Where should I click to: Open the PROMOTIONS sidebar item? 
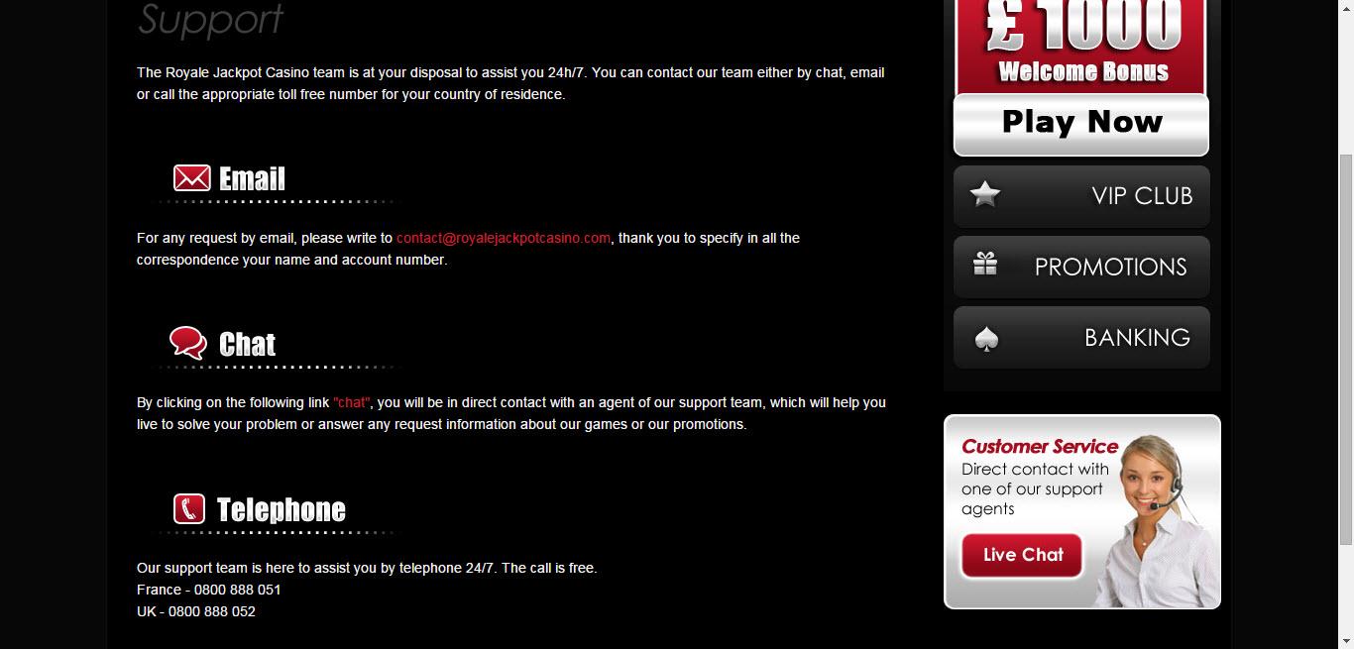[1081, 267]
